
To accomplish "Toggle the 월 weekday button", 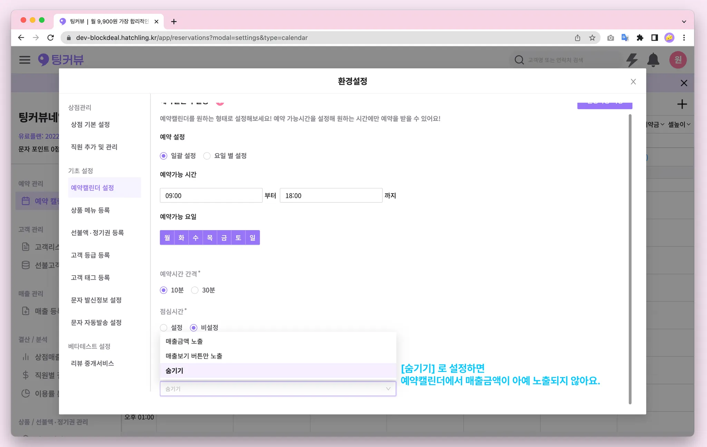I will (x=167, y=238).
